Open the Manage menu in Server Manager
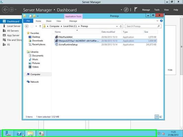 146,10
